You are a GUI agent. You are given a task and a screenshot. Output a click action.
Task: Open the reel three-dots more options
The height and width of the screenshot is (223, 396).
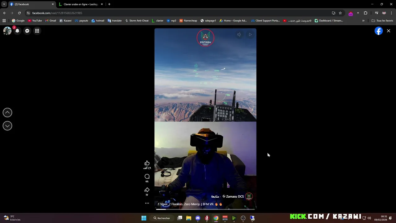click(x=147, y=203)
